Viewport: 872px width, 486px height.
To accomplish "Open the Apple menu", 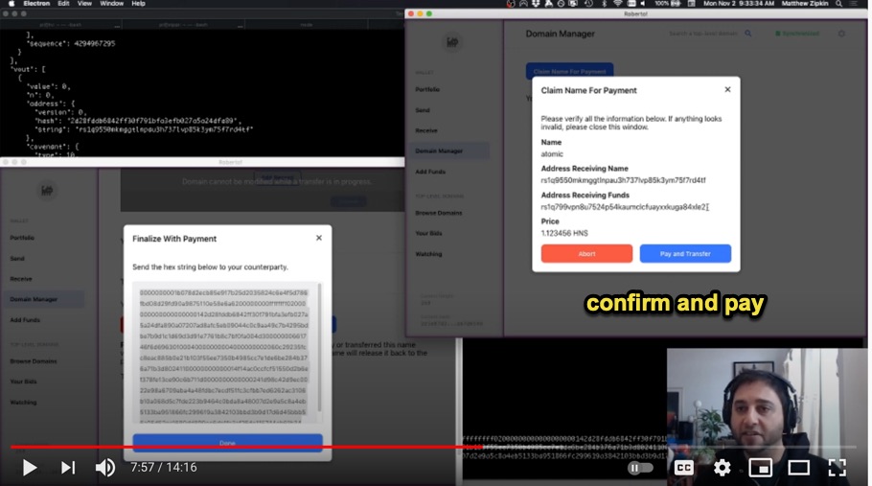I will [x=11, y=4].
